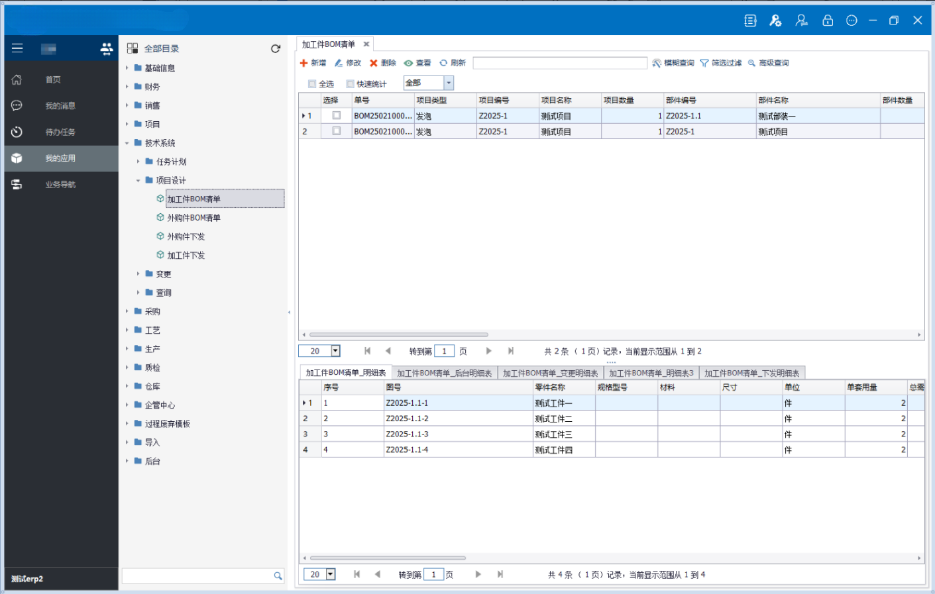The height and width of the screenshot is (594, 935).
Task: Click the search magnifier under directory tree
Action: (278, 576)
